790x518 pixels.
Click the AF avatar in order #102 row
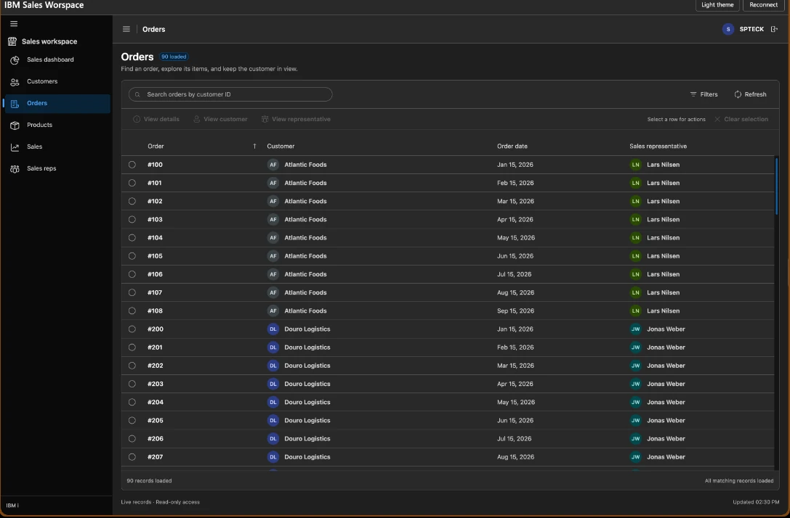273,201
